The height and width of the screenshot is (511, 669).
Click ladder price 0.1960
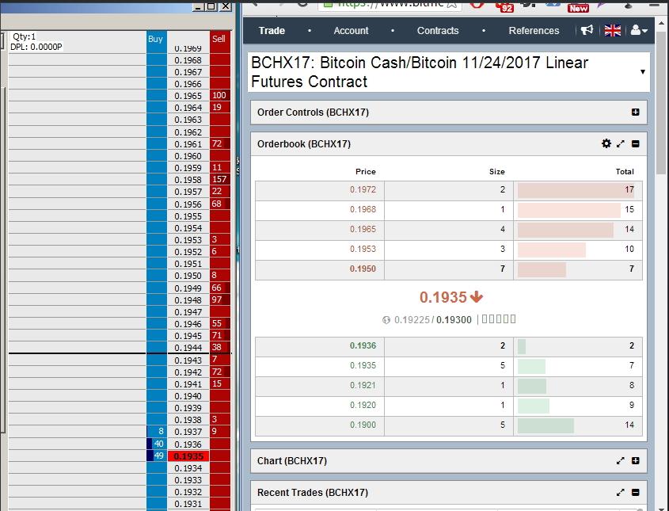click(188, 156)
